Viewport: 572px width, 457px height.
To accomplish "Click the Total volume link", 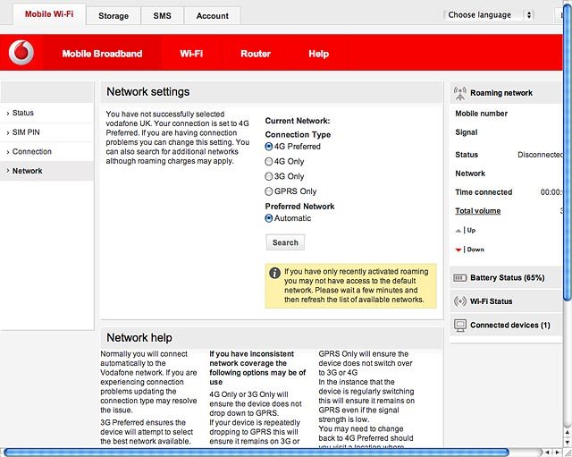I will (x=477, y=211).
